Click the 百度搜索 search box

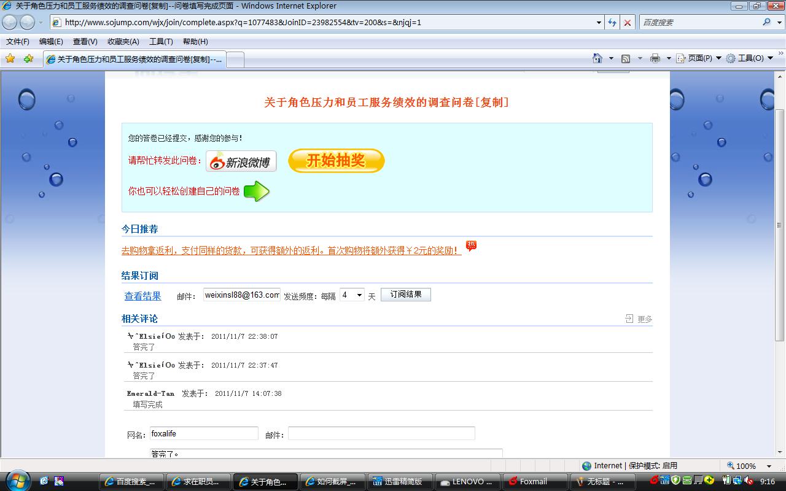700,22
